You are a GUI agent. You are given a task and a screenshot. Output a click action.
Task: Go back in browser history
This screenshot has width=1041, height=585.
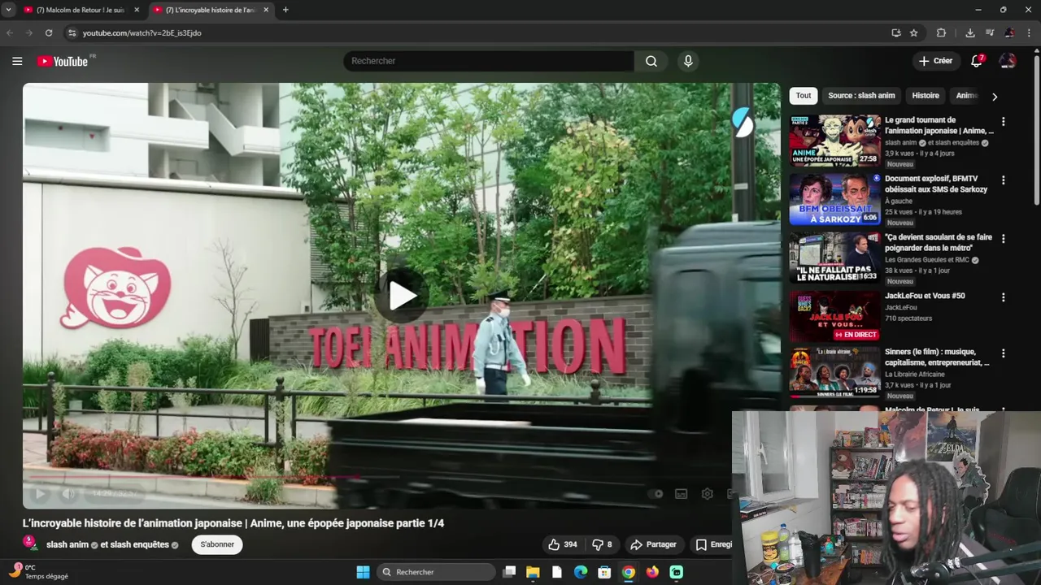coord(10,32)
